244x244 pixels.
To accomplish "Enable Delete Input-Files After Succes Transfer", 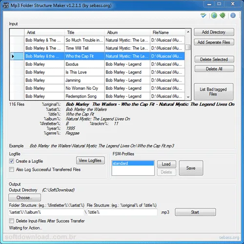I will [x=12, y=221].
